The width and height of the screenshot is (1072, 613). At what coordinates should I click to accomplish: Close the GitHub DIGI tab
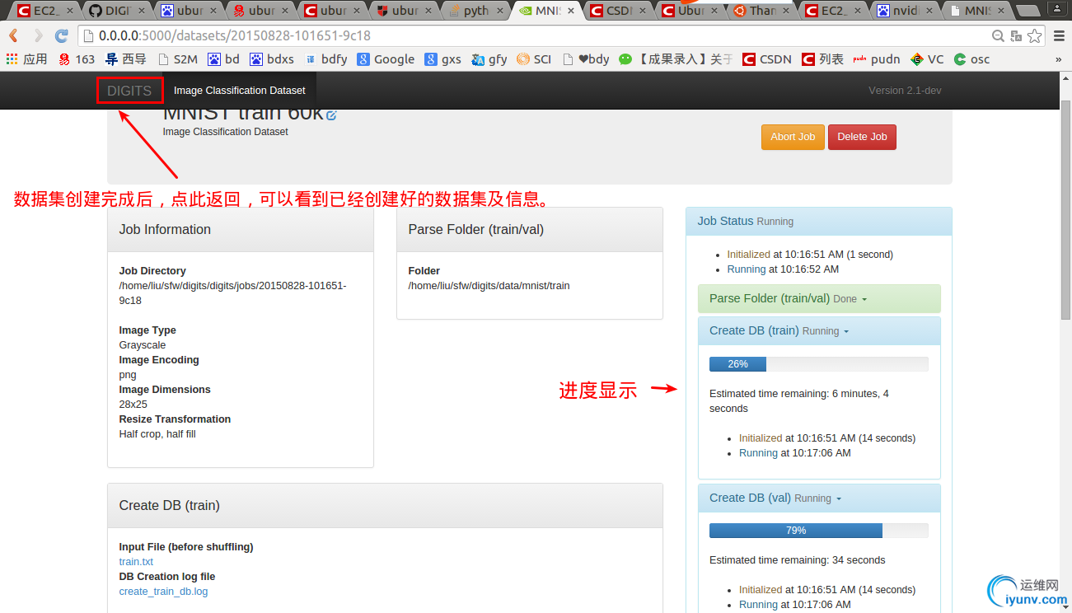(x=140, y=11)
